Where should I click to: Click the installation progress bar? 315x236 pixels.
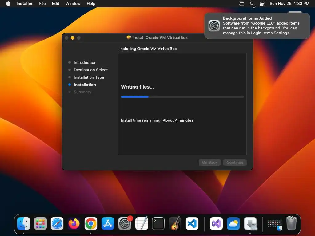point(182,97)
